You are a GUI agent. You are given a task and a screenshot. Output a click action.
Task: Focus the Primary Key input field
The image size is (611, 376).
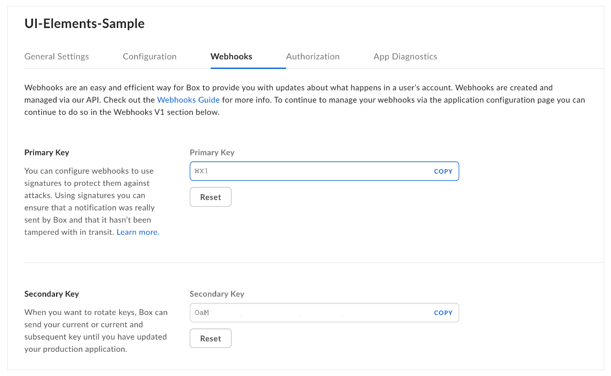(308, 172)
